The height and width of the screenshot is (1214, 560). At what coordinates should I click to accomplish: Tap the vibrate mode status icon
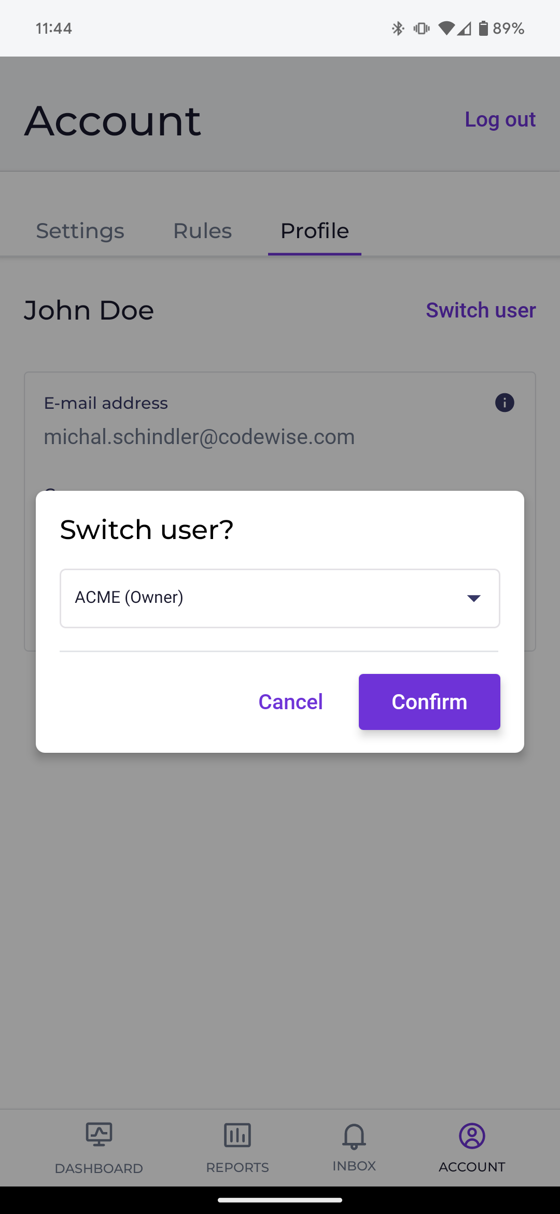coord(421,28)
